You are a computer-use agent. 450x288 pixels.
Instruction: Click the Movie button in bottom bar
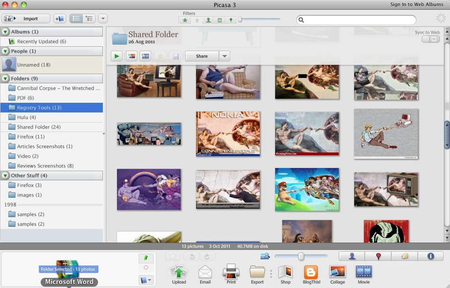pos(363,274)
